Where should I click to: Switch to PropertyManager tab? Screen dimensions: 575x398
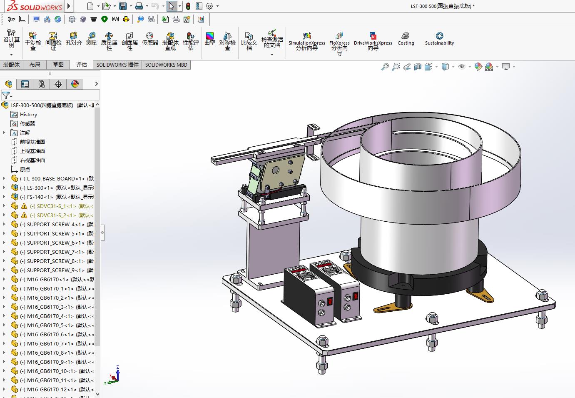click(25, 84)
